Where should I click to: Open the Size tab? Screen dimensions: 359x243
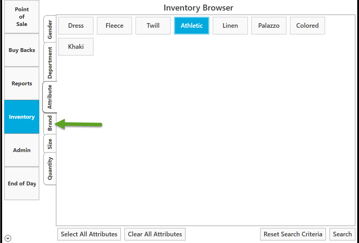[x=50, y=144]
